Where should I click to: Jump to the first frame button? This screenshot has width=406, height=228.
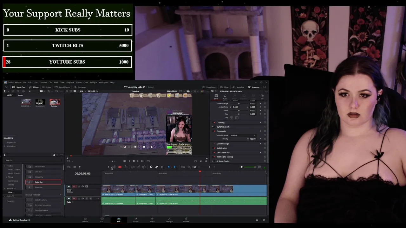tap(125, 161)
